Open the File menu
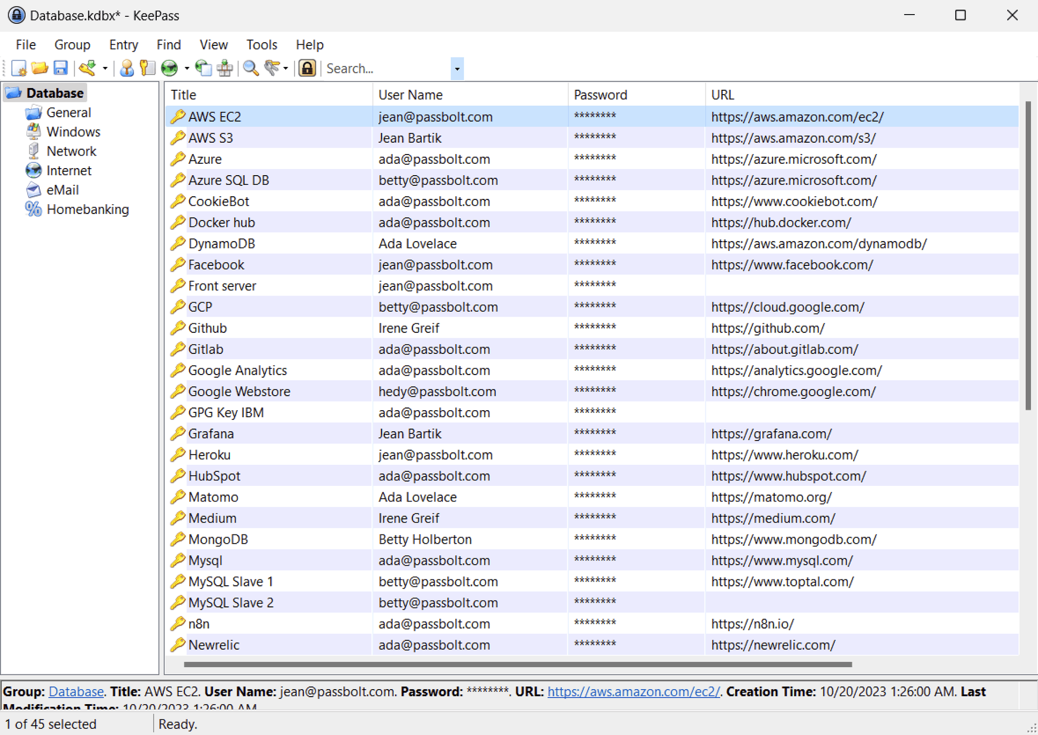The height and width of the screenshot is (735, 1038). pos(25,45)
